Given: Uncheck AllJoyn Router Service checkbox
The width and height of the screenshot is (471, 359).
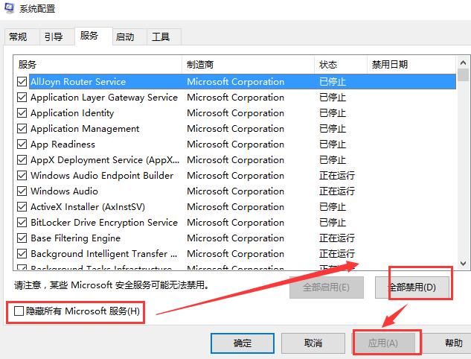Looking at the screenshot, I should pyautogui.click(x=22, y=81).
